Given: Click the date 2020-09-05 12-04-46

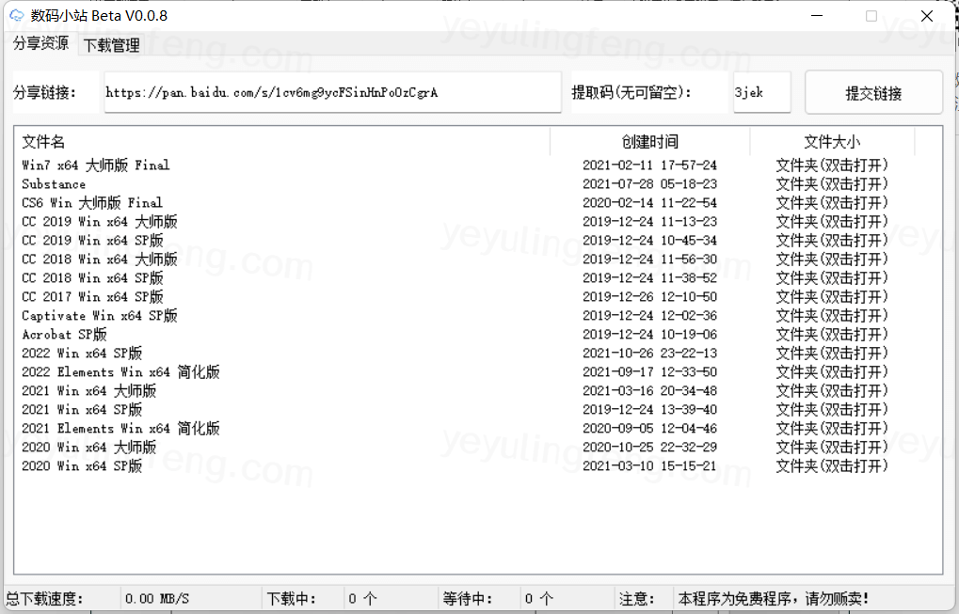Looking at the screenshot, I should [649, 428].
